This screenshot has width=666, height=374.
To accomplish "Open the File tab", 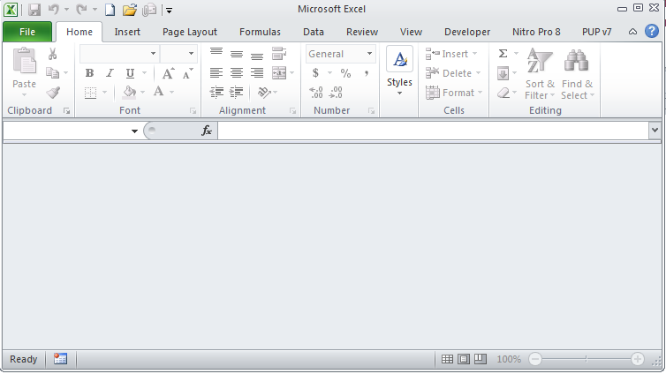I will click(27, 32).
